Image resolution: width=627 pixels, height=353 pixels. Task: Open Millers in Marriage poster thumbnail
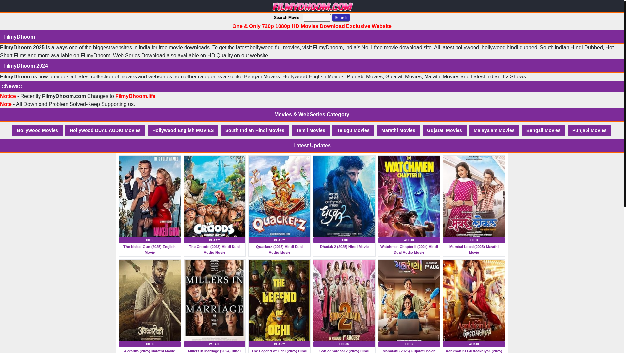(x=215, y=300)
